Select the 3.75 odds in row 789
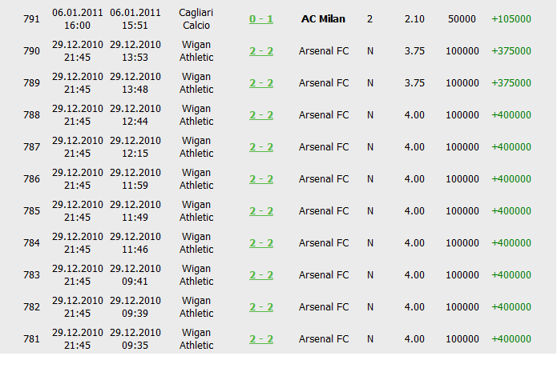The image size is (557, 368). pos(414,83)
